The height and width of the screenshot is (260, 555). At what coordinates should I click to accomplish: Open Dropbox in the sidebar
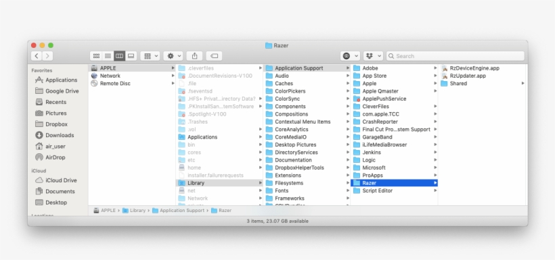point(51,124)
